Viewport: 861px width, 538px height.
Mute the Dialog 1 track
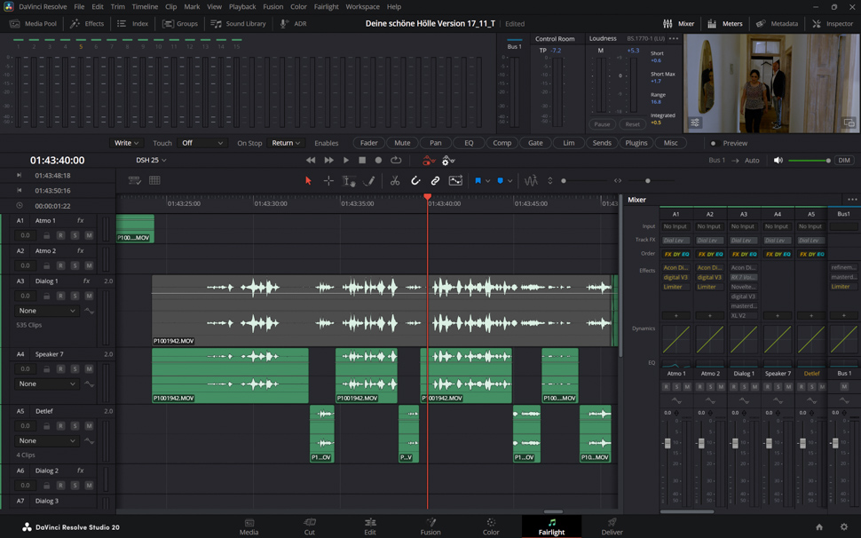coord(89,296)
